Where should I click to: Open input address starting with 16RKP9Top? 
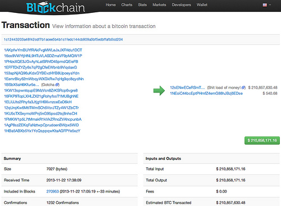41,97
